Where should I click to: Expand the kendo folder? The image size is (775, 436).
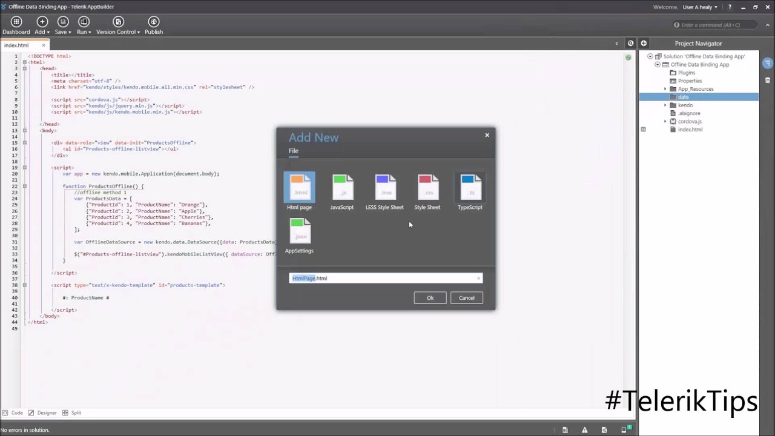665,105
